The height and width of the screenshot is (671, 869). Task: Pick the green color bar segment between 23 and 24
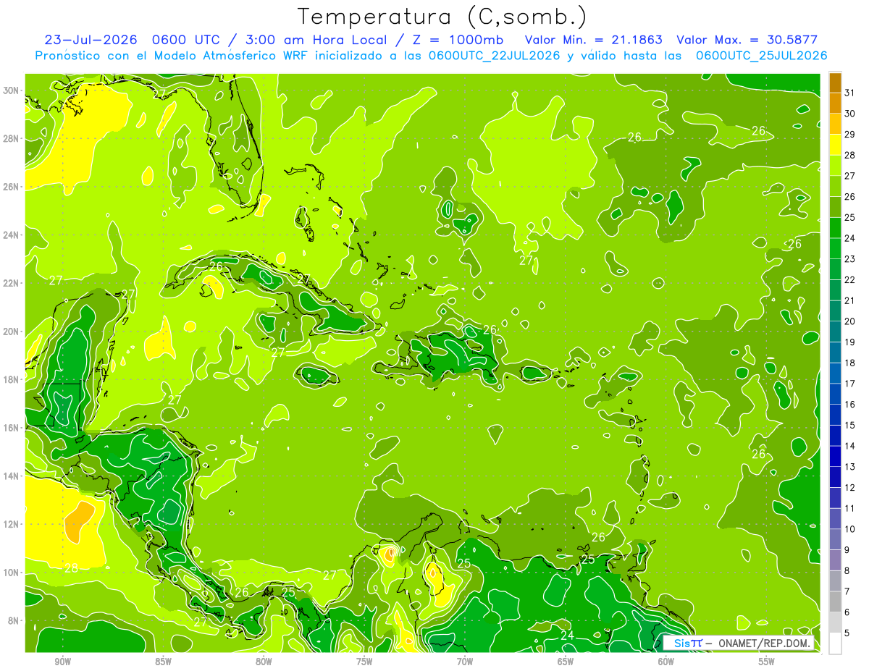click(835, 249)
